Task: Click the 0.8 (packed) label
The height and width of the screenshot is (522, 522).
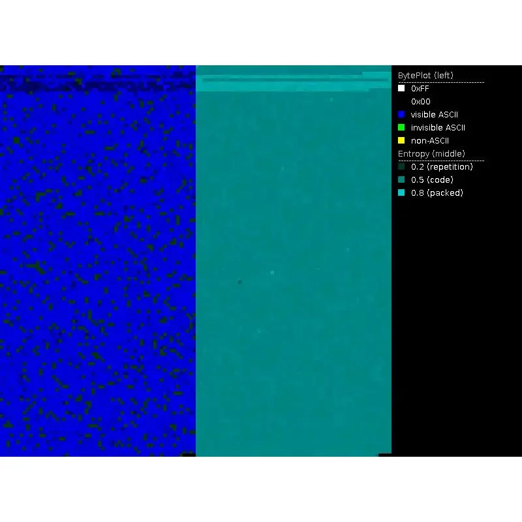Action: (437, 192)
